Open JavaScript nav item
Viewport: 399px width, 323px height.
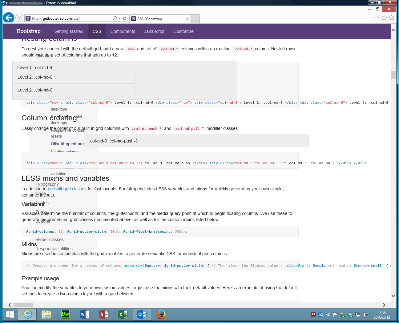(154, 31)
